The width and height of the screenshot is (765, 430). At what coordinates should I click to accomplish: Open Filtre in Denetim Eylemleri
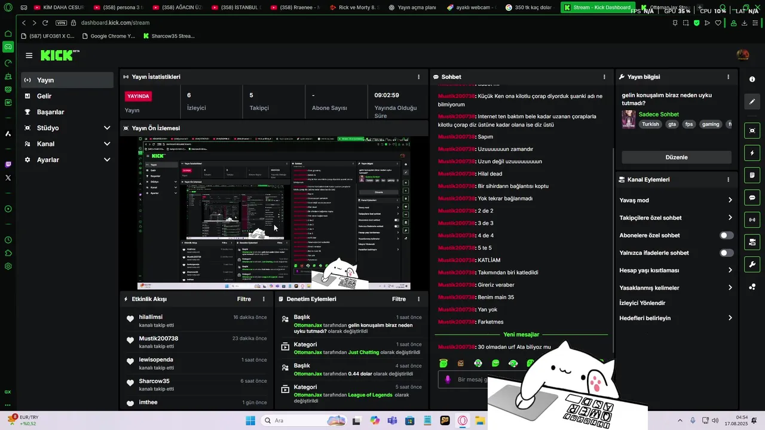(x=399, y=299)
